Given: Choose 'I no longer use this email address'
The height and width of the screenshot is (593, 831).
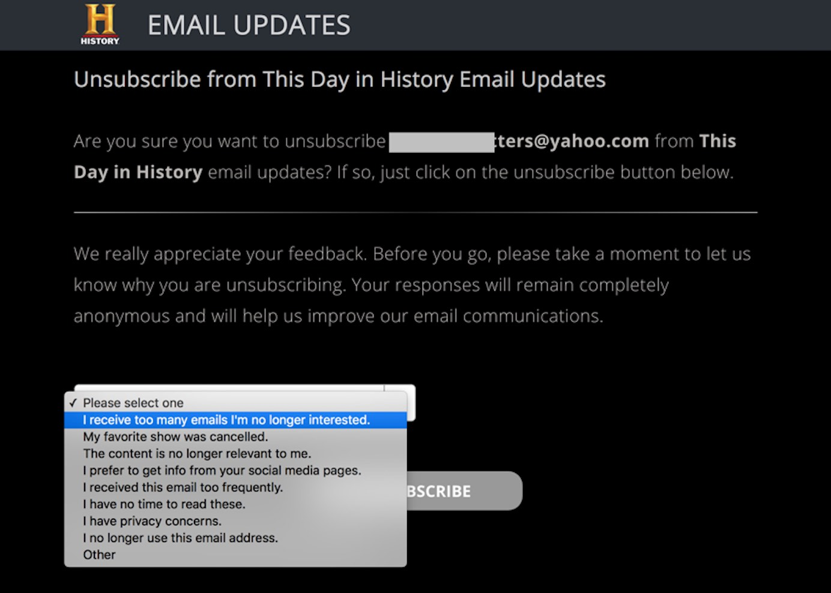Looking at the screenshot, I should (180, 538).
